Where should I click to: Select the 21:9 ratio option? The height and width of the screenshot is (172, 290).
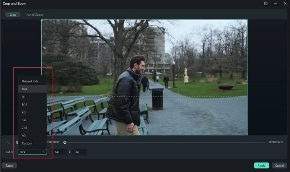pyautogui.click(x=32, y=128)
